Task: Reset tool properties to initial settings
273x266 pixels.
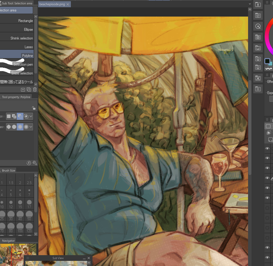Action: pos(29,163)
